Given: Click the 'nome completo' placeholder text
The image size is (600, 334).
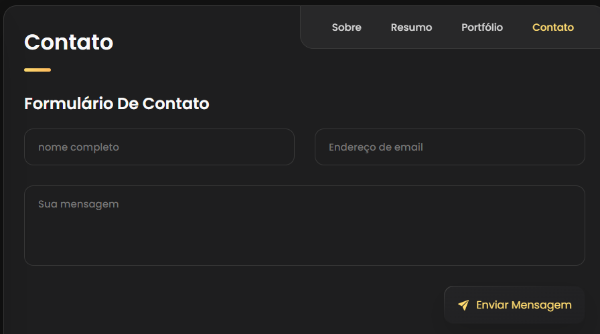Looking at the screenshot, I should point(78,147).
